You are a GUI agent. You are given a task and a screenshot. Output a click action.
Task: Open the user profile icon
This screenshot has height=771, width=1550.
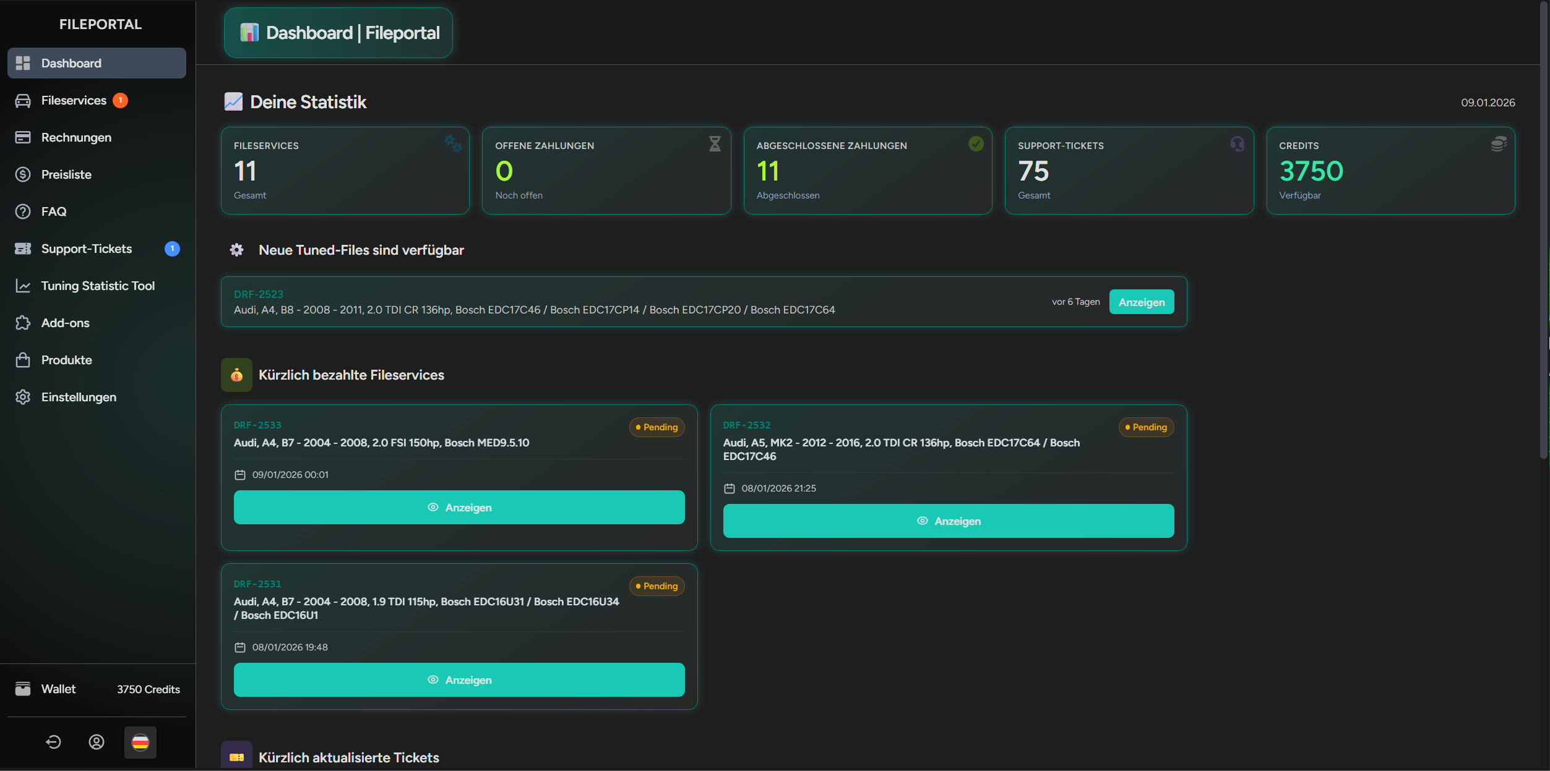coord(96,742)
